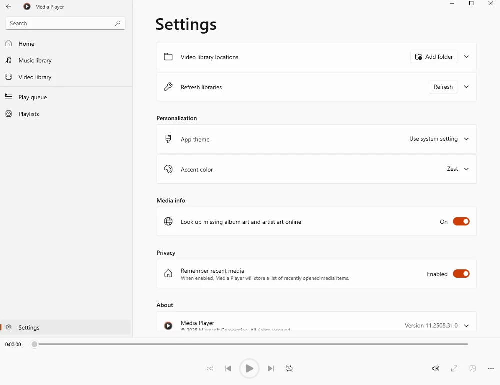Disable the Remember recent media toggle
Image resolution: width=500 pixels, height=385 pixels.
click(461, 274)
